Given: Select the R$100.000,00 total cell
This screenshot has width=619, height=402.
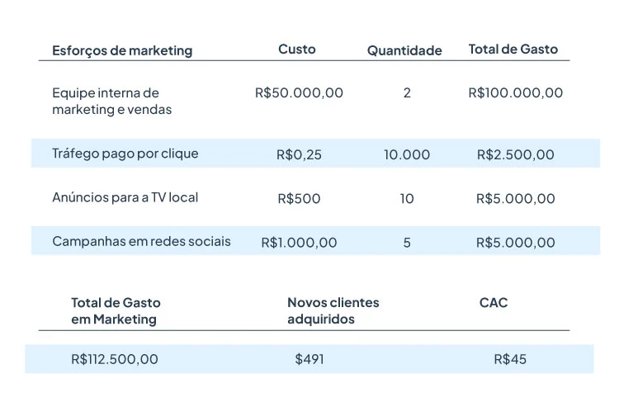Looking at the screenshot, I should coord(515,92).
